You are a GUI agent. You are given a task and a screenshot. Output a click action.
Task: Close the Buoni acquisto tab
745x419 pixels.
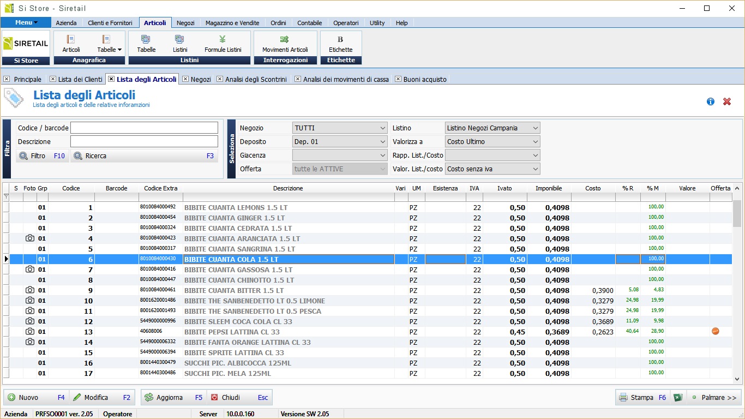(x=398, y=79)
